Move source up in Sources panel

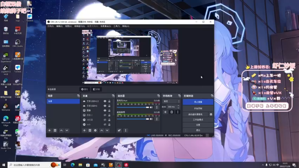(102, 130)
